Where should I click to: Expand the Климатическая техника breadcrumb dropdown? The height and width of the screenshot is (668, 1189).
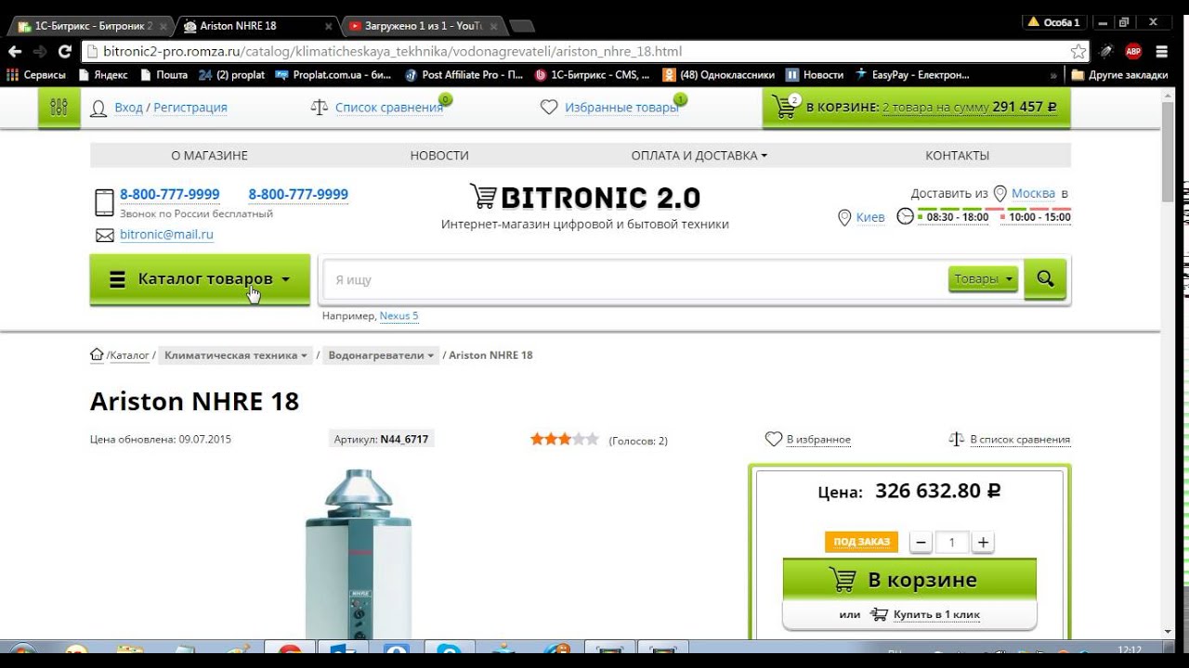click(236, 354)
